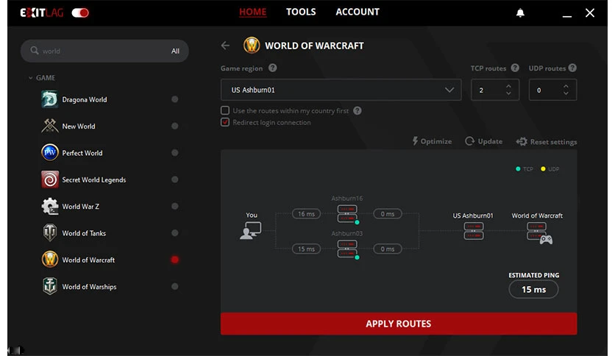Click the Ashburn16 server node icon

click(347, 214)
